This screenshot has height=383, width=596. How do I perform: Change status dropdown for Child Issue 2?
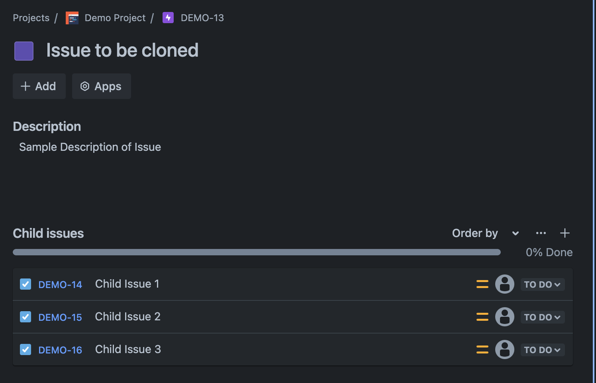[542, 317]
